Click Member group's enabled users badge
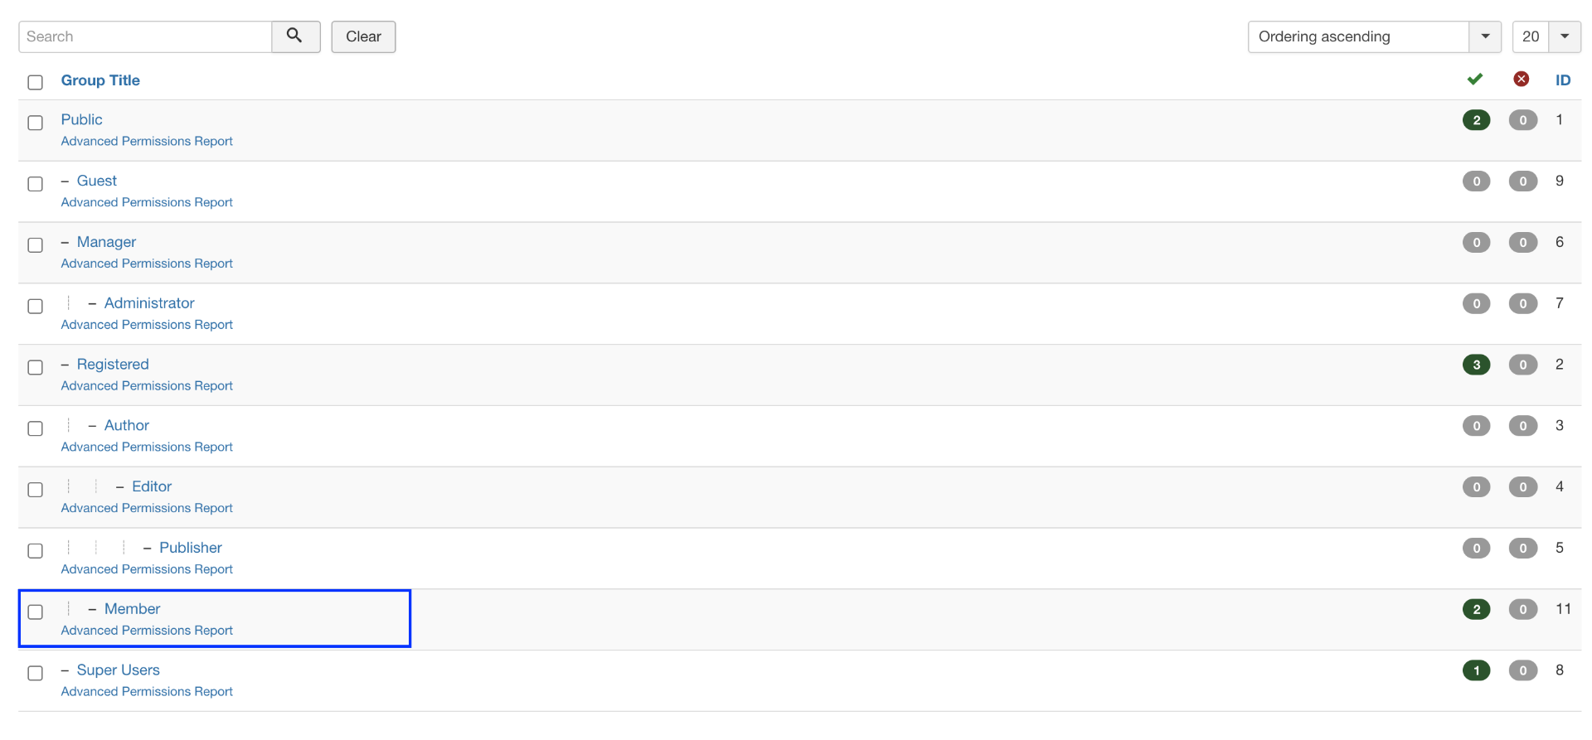Viewport: 1592px width, 740px height. 1476,610
